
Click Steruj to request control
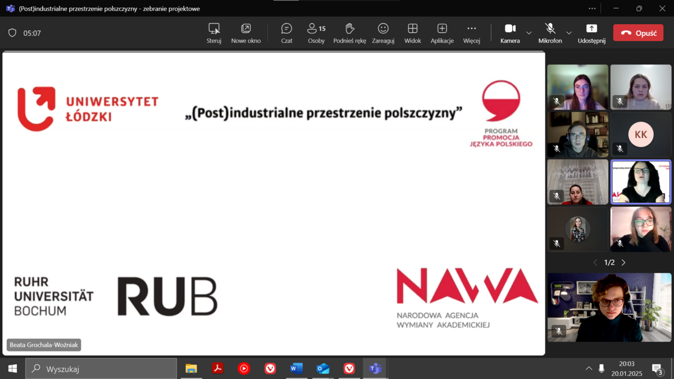click(x=214, y=33)
